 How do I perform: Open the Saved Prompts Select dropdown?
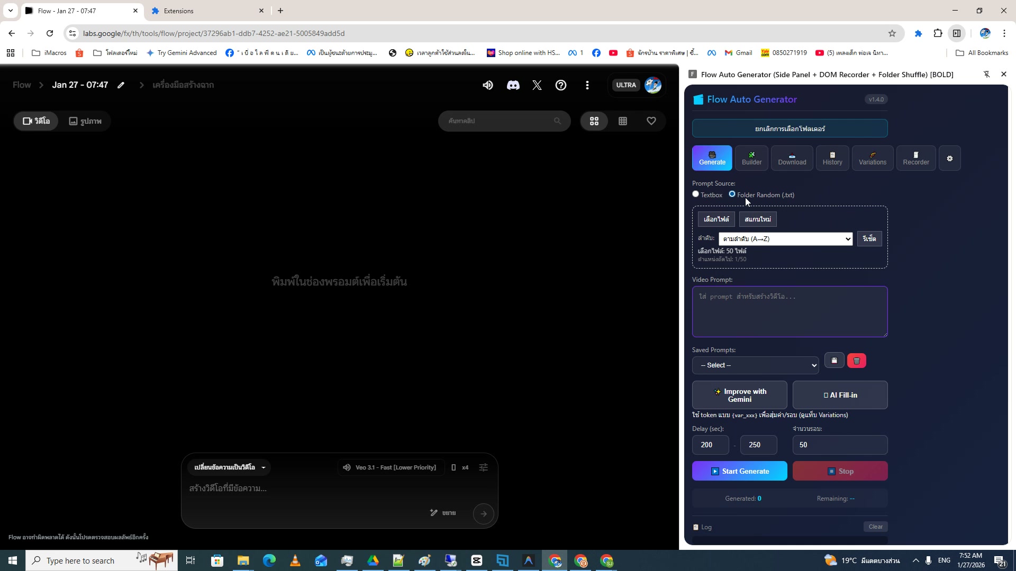[x=755, y=365]
